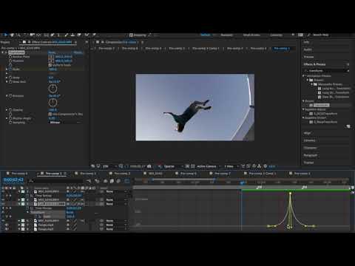This screenshot has width=355, height=266.
Task: Click the graph peak keyframe
Action: (290, 194)
